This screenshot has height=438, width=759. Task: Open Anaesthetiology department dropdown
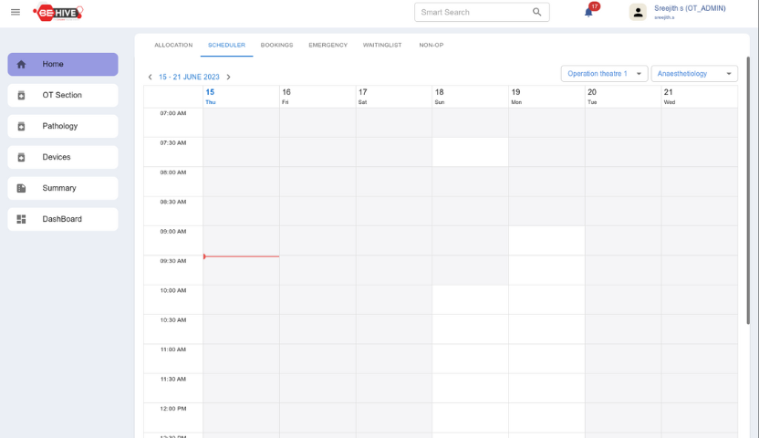click(x=694, y=74)
